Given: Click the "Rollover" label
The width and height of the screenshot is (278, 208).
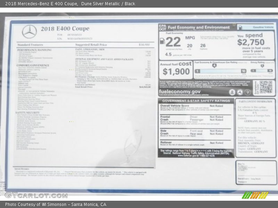Looking at the screenshot, I should tap(166, 142).
